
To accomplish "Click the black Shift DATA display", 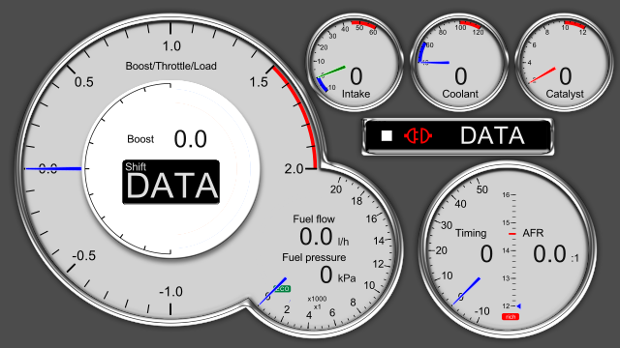I will [170, 182].
